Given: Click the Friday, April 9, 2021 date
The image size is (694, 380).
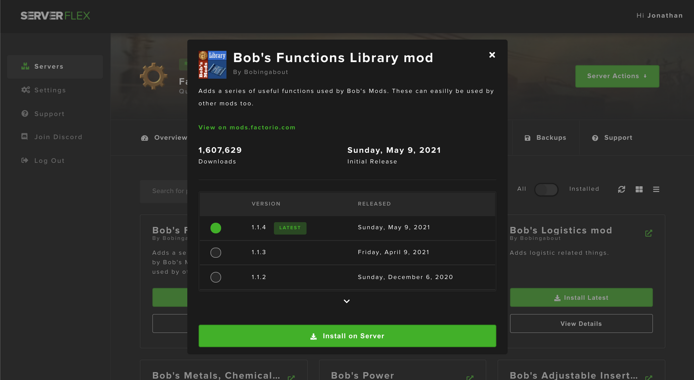Looking at the screenshot, I should point(393,252).
